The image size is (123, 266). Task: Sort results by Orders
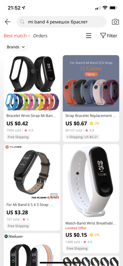click(x=40, y=36)
